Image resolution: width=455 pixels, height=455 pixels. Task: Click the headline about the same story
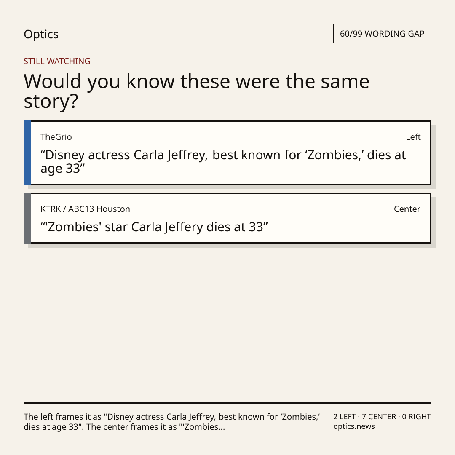point(196,91)
